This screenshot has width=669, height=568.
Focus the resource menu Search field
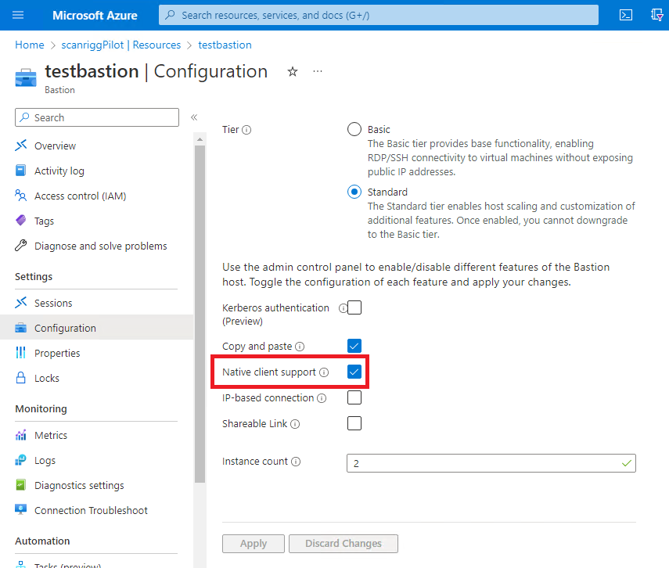[97, 117]
